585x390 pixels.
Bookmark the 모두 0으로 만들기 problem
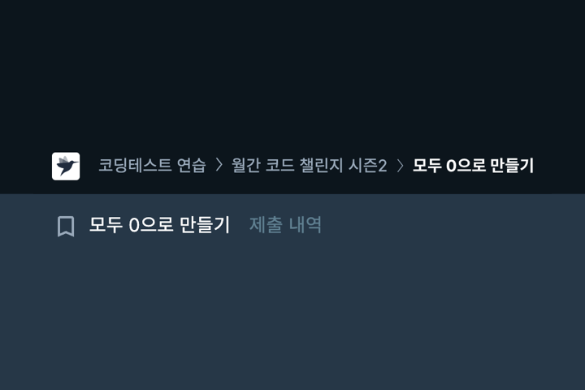(66, 226)
